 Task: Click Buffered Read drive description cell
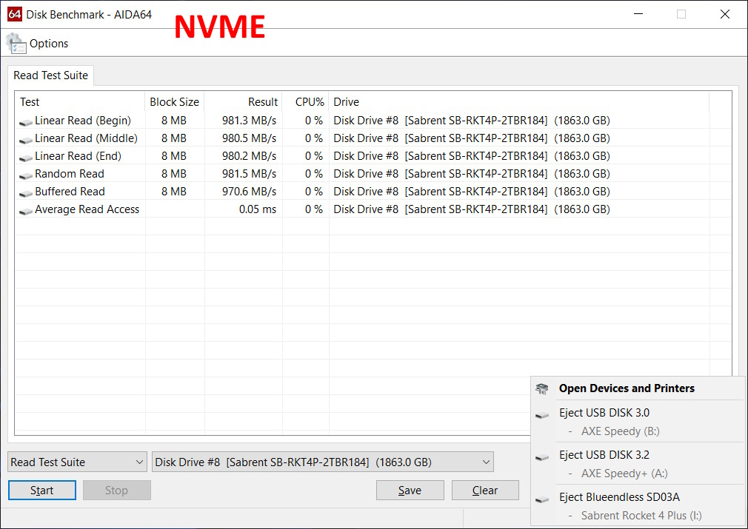471,191
